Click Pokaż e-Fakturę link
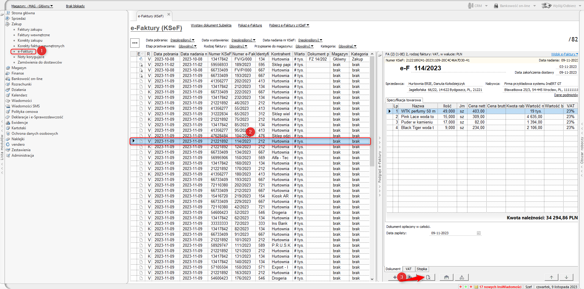The image size is (584, 289). pos(250,25)
